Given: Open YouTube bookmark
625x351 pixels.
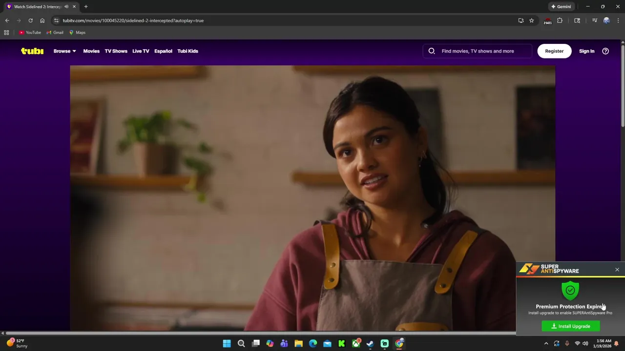Looking at the screenshot, I should pyautogui.click(x=30, y=33).
